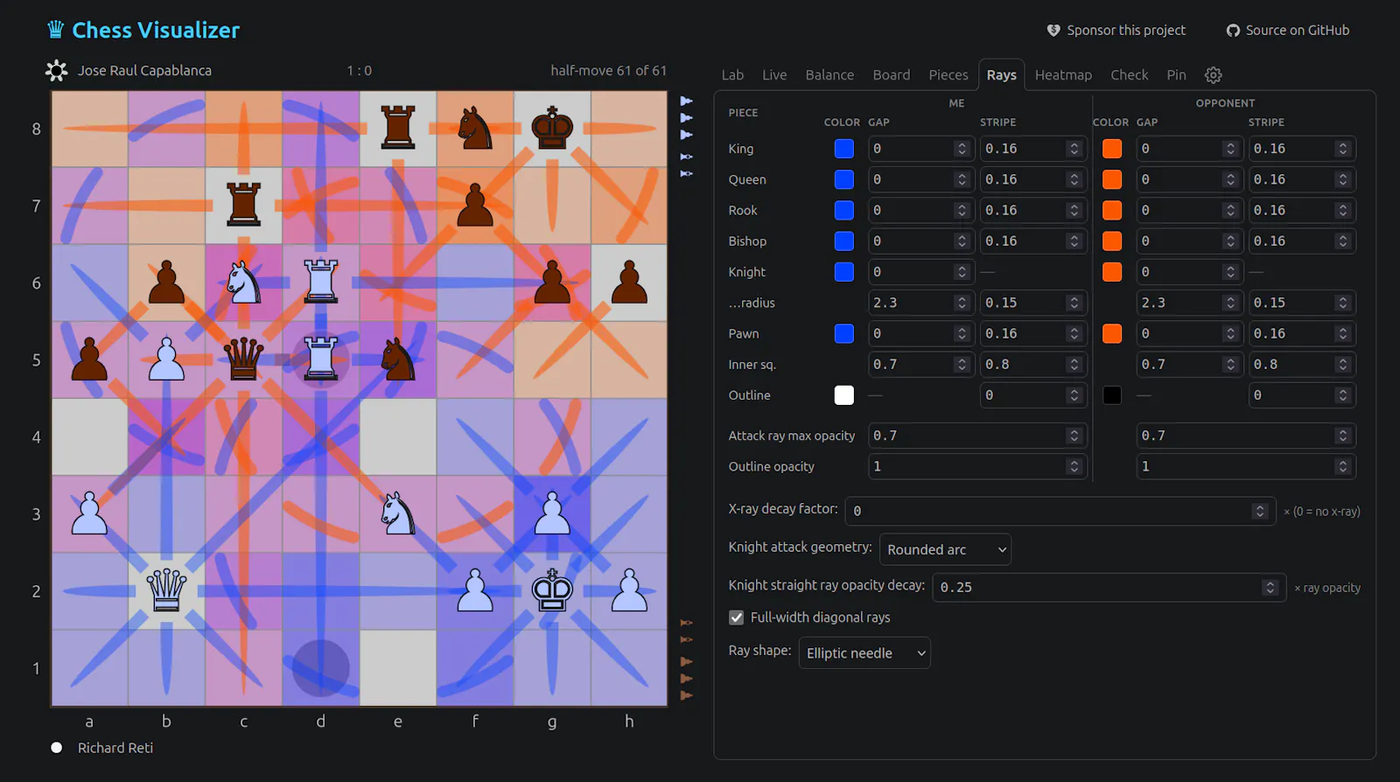Image resolution: width=1400 pixels, height=782 pixels.
Task: Pick my King color swatch
Action: coord(844,149)
